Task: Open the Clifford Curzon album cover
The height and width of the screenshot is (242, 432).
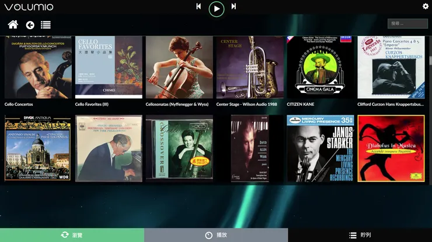Action: tap(391, 67)
